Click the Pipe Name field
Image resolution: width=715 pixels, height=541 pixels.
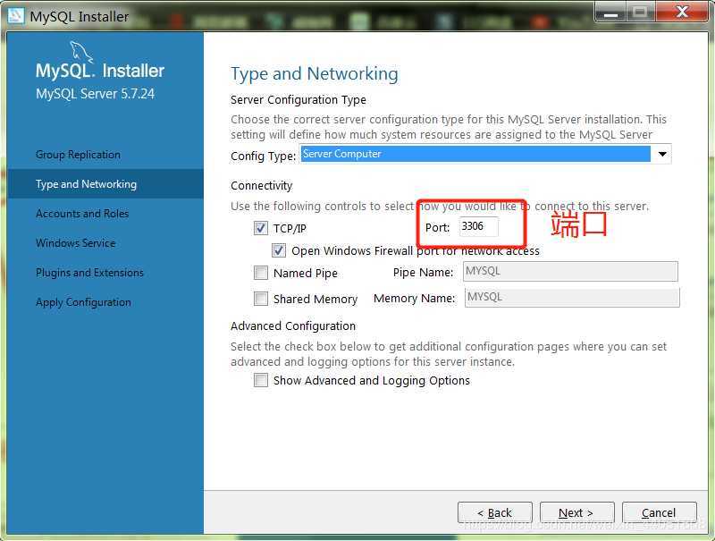tap(570, 272)
